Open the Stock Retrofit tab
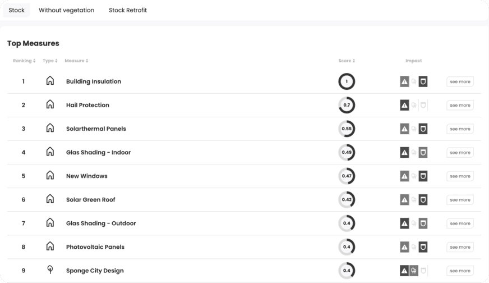This screenshot has width=489, height=283. coord(128,10)
